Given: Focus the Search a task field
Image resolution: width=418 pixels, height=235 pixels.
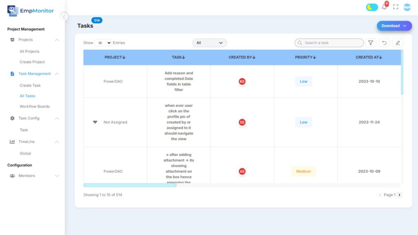Looking at the screenshot, I should click(x=329, y=43).
